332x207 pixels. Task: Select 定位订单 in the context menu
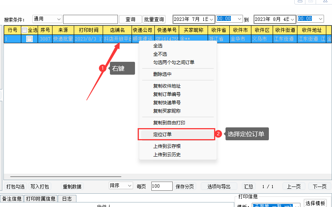click(162, 134)
